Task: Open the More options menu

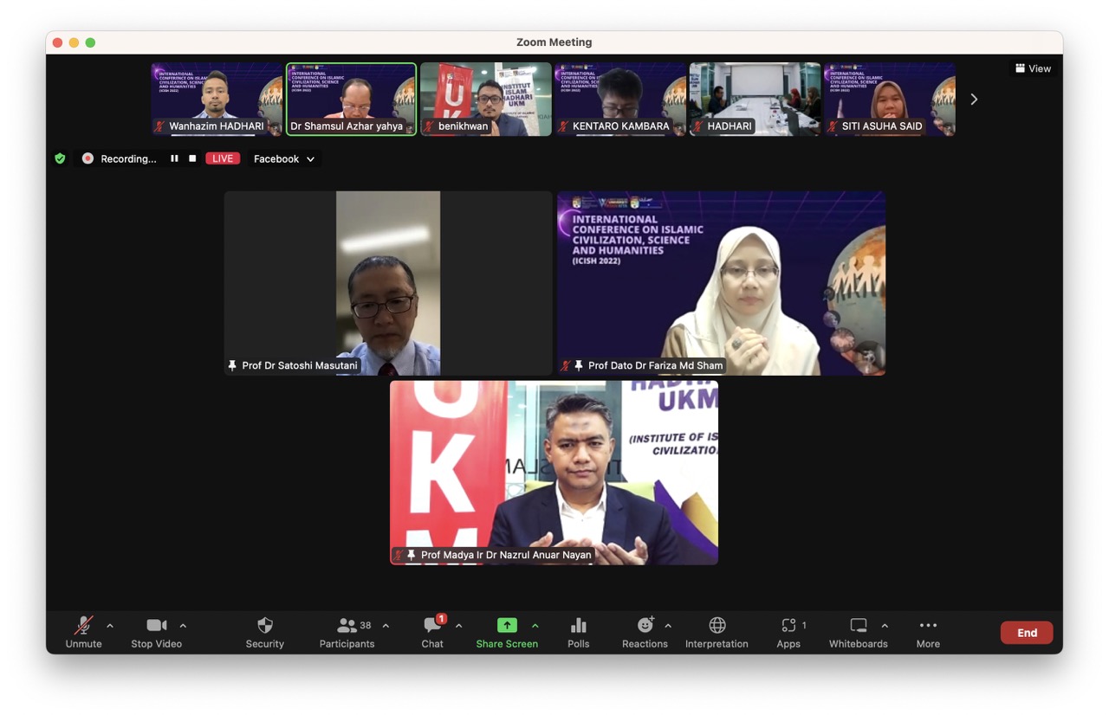Action: [928, 632]
